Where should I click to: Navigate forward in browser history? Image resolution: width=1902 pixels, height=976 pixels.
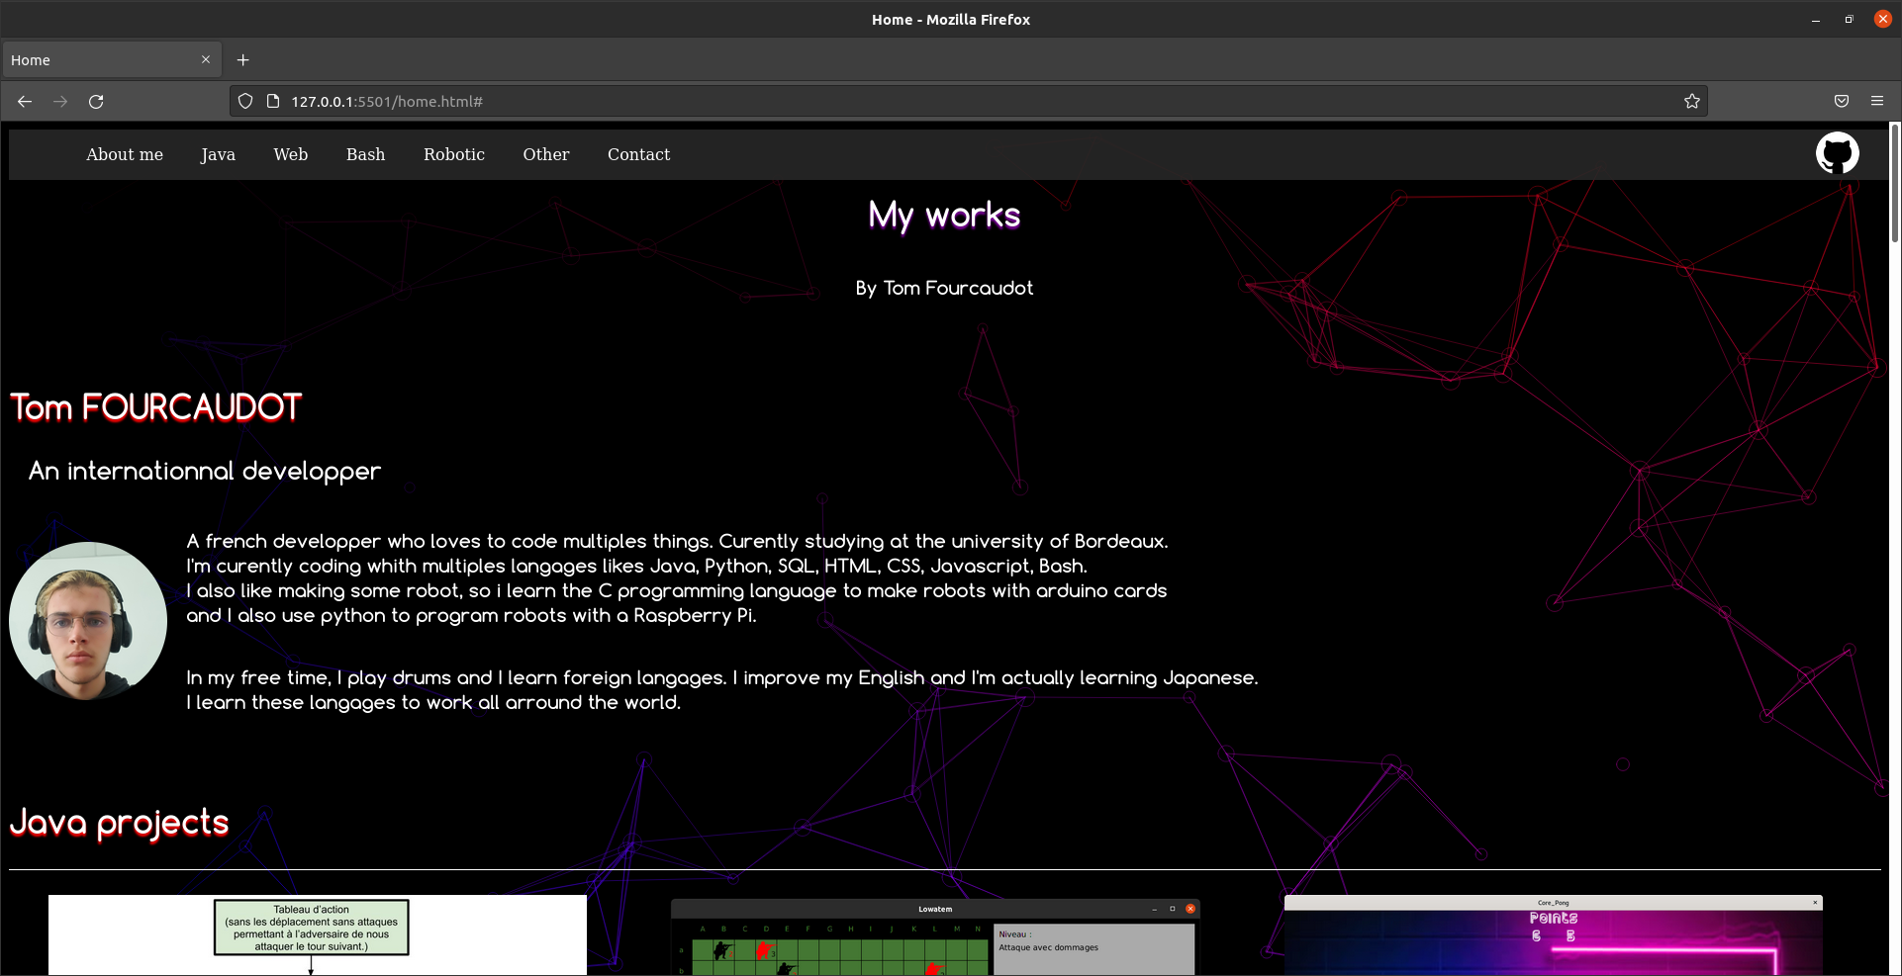[x=60, y=101]
